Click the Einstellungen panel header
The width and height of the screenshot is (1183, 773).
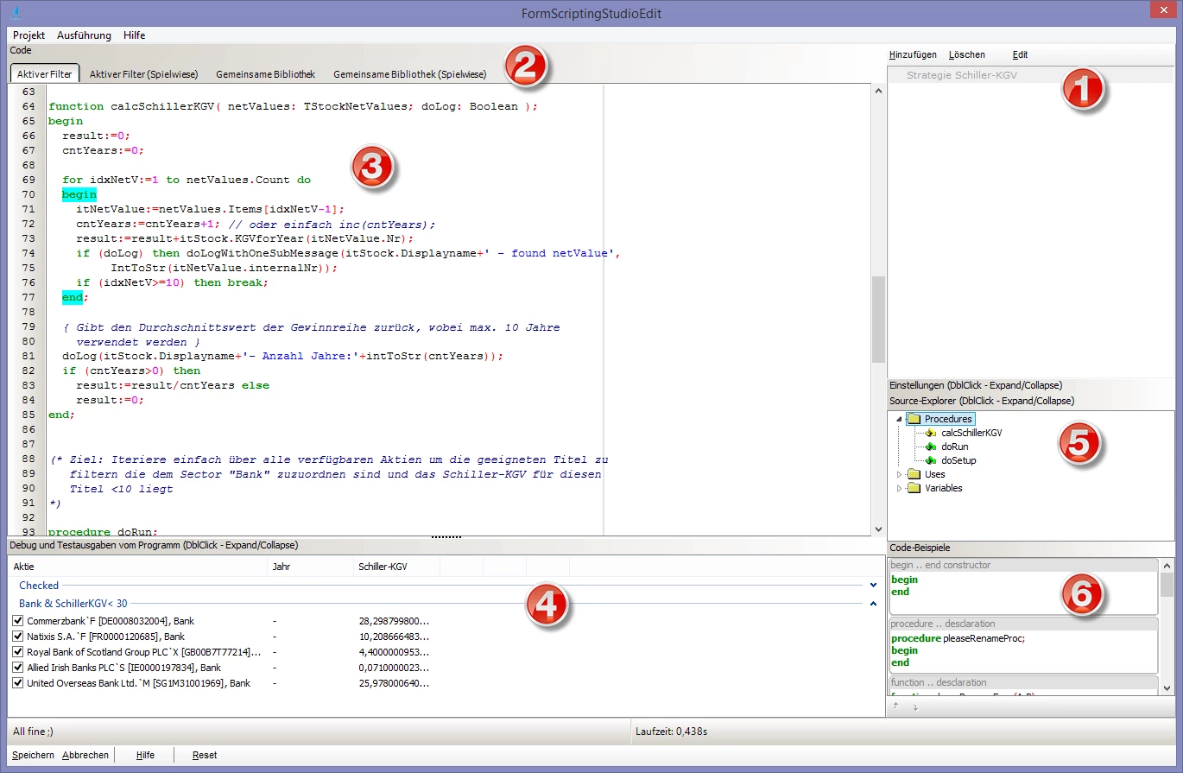coord(1031,385)
